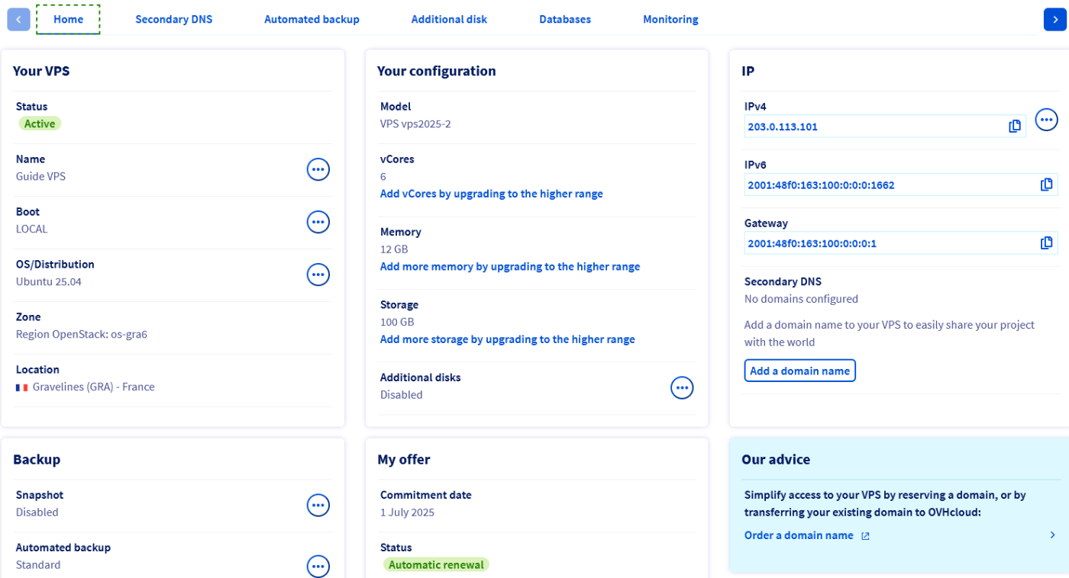The width and height of the screenshot is (1069, 578).
Task: Open the Additional disks actions menu
Action: (x=682, y=387)
